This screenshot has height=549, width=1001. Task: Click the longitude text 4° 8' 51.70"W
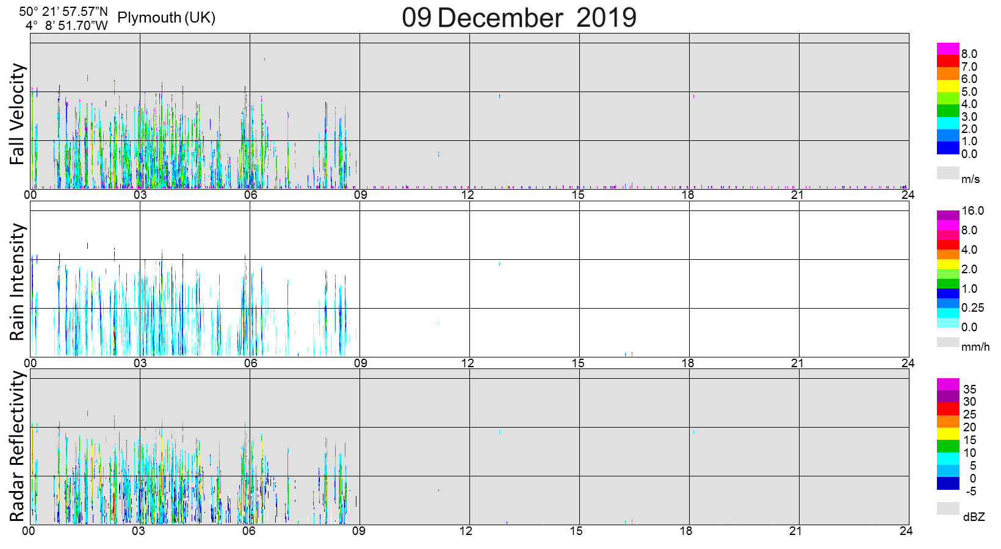[67, 26]
